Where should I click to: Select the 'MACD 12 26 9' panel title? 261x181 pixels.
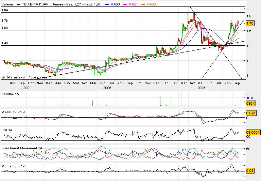point(13,112)
